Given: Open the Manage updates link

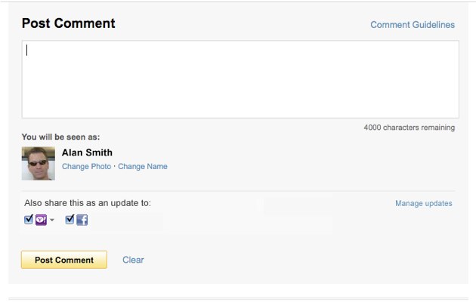Looking at the screenshot, I should pos(423,203).
